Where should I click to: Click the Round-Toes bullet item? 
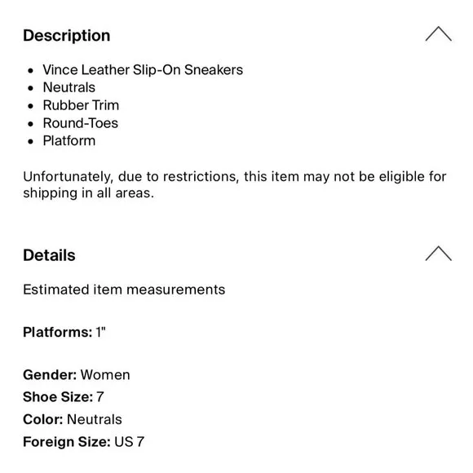pos(80,123)
